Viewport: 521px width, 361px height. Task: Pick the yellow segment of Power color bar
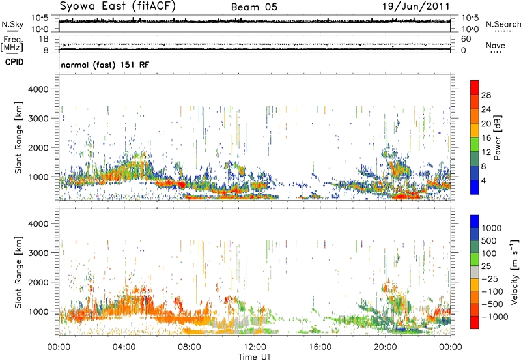tap(475, 130)
